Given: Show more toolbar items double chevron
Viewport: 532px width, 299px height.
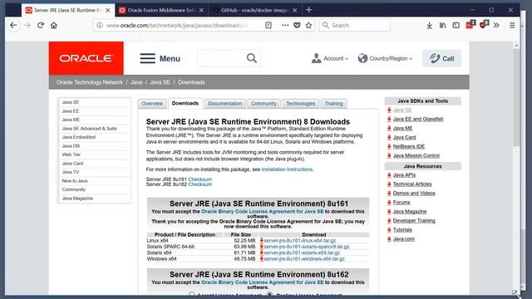Looking at the screenshot, I should 496,25.
